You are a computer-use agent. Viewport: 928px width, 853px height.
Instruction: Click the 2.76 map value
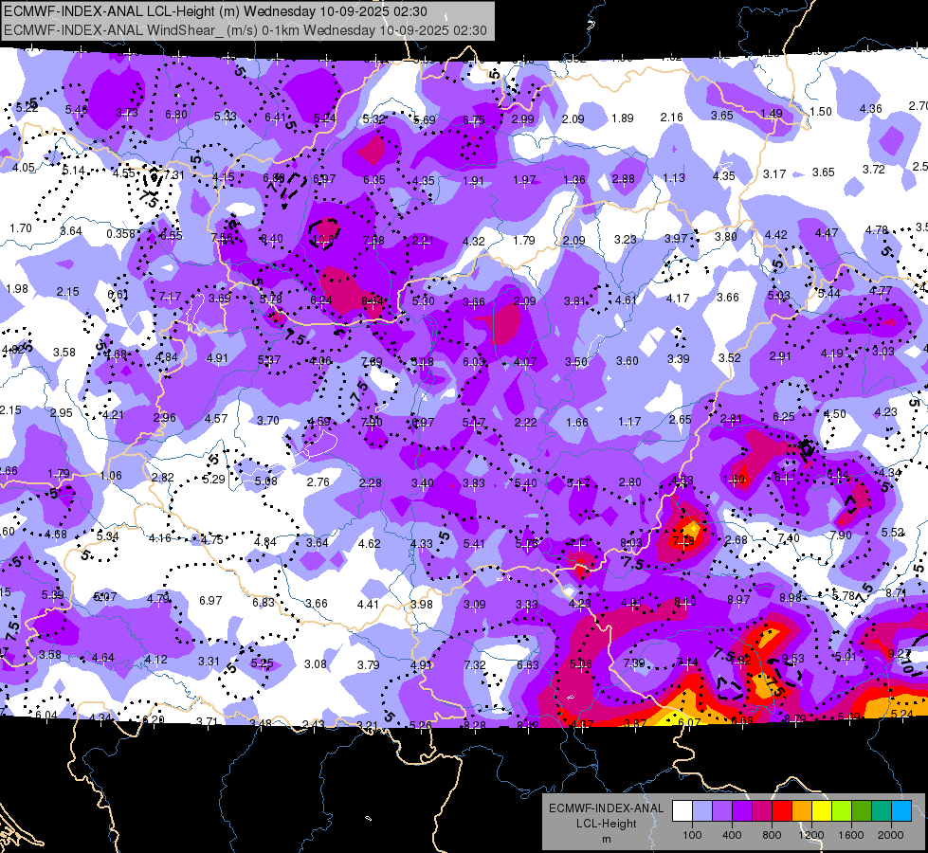318,481
